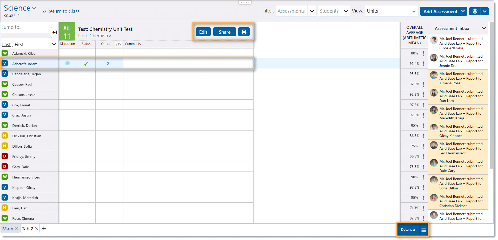Open the Units view dropdown
498x240 pixels.
coord(414,11)
